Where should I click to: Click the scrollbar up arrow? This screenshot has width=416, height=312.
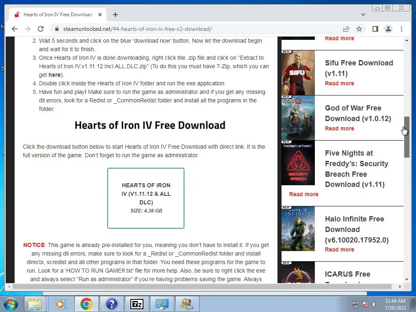407,40
